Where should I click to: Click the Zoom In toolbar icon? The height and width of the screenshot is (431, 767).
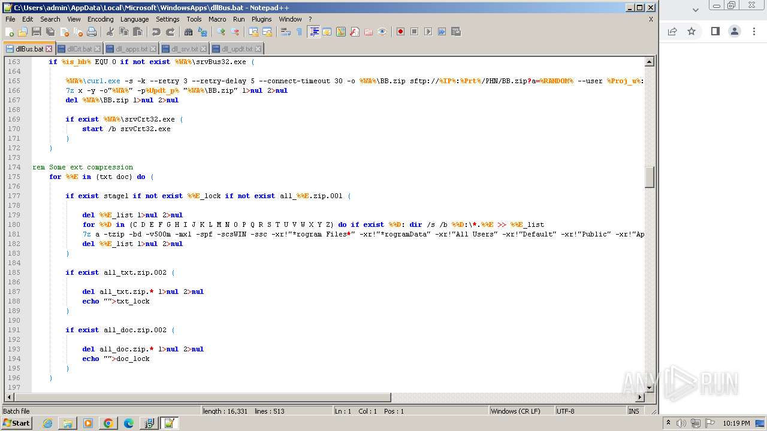221,32
